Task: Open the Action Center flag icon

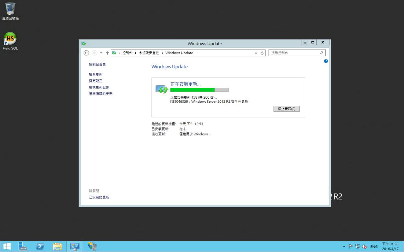Action: tap(351, 246)
